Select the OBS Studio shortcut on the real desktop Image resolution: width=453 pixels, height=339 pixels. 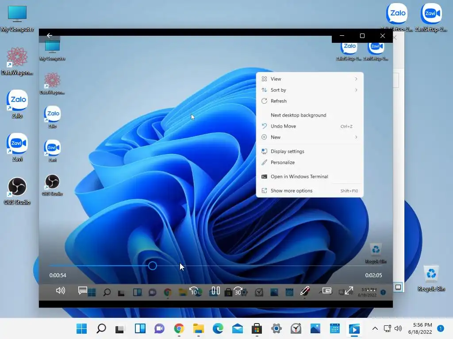pyautogui.click(x=17, y=191)
